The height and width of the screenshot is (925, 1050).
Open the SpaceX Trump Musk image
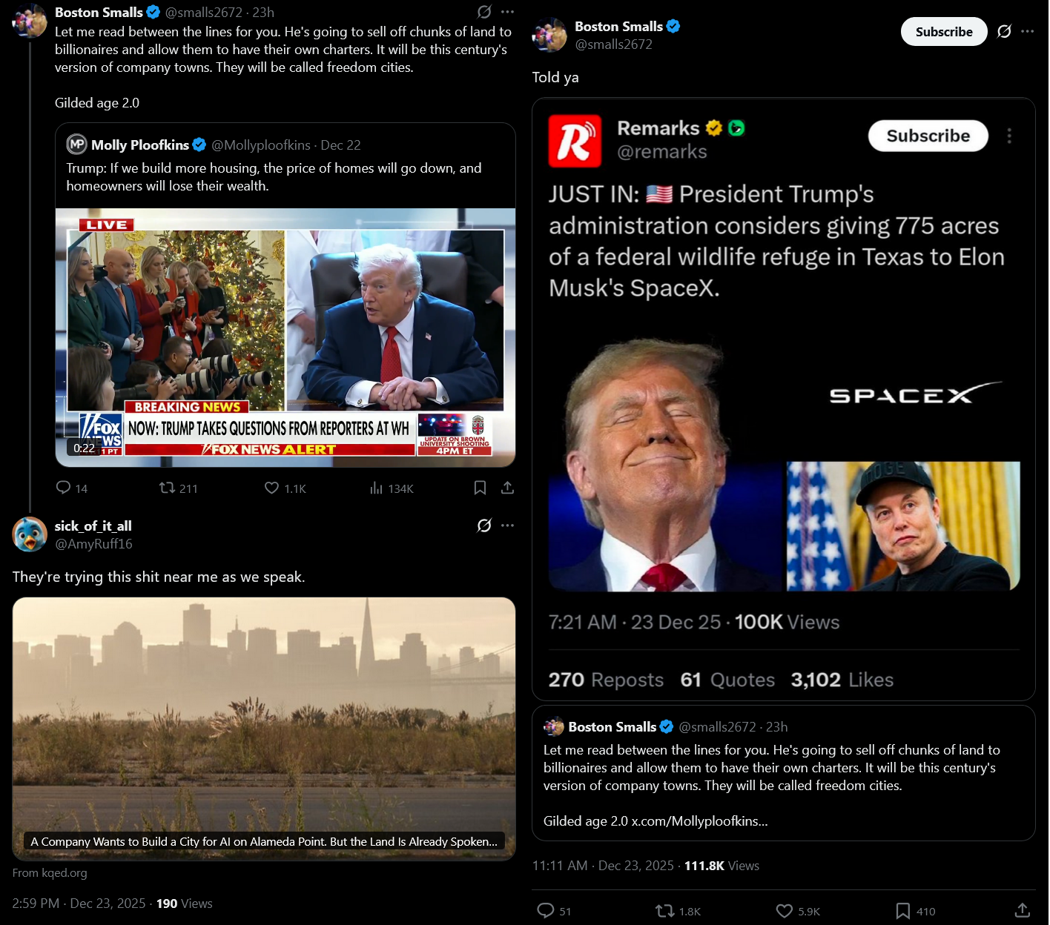point(784,465)
